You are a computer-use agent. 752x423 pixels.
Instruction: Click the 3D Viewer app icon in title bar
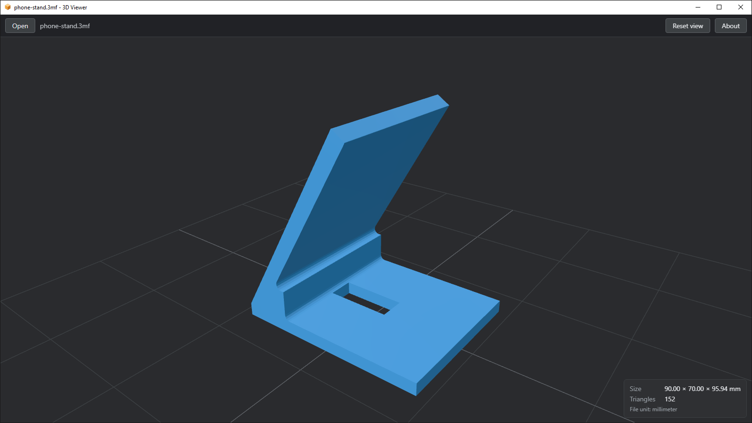click(x=8, y=7)
